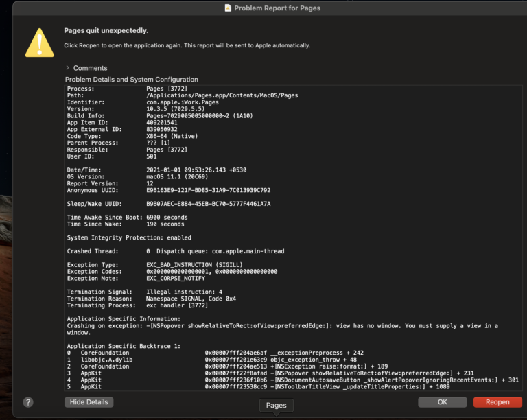
Task: Click the Pages document icon in title bar
Action: 228,8
